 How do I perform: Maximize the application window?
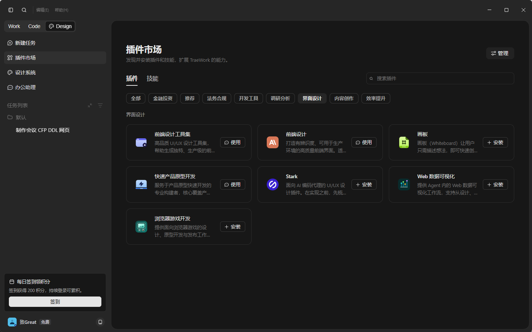coord(506,10)
